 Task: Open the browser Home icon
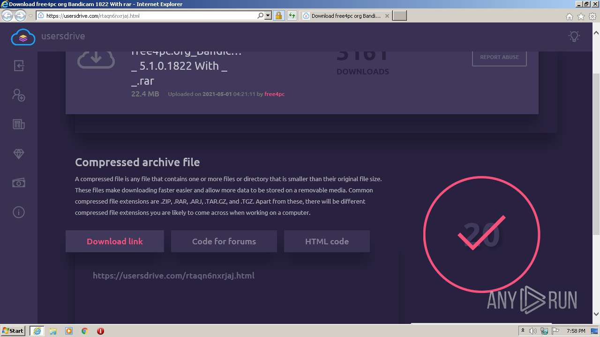(570, 16)
